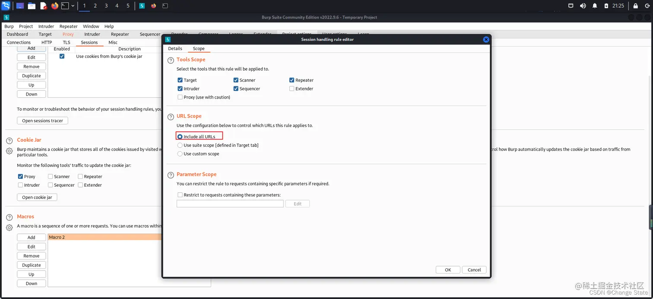This screenshot has height=299, width=653.
Task: Select Use custom scope radio option
Action: point(180,154)
